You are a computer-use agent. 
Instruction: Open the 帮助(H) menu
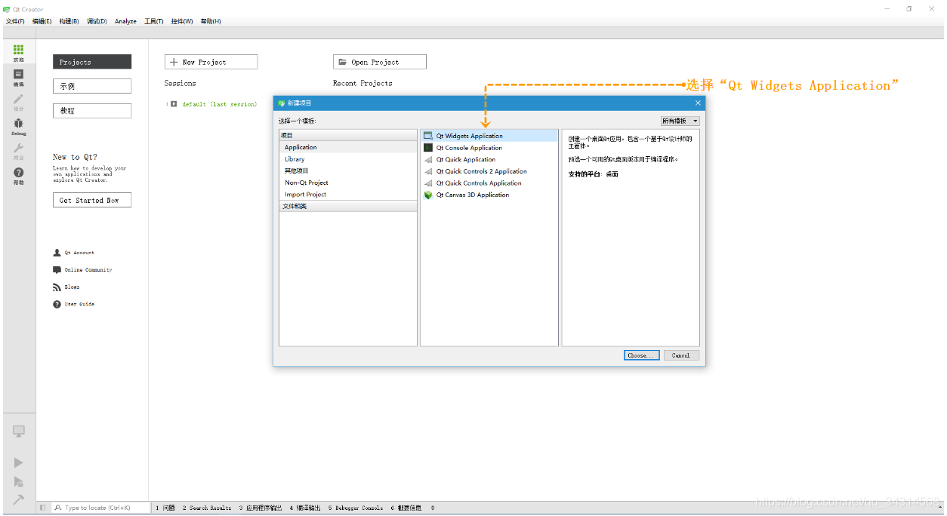pyautogui.click(x=211, y=21)
